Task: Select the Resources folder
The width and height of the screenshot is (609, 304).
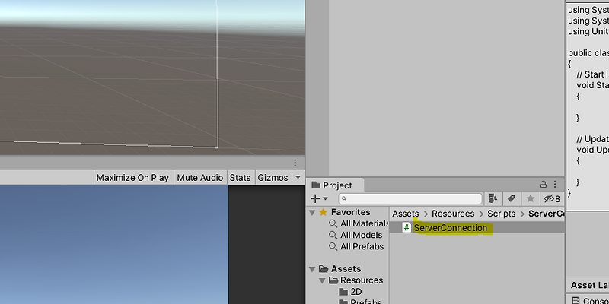Action: pos(356,280)
